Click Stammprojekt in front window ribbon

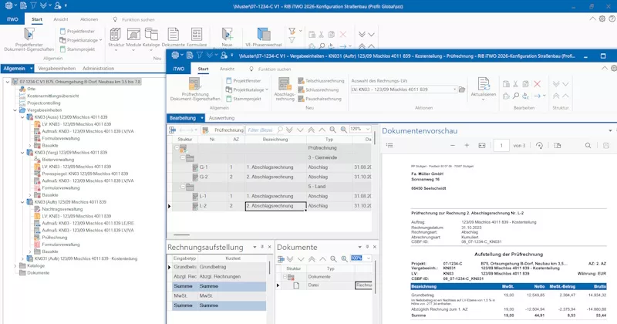click(x=243, y=99)
